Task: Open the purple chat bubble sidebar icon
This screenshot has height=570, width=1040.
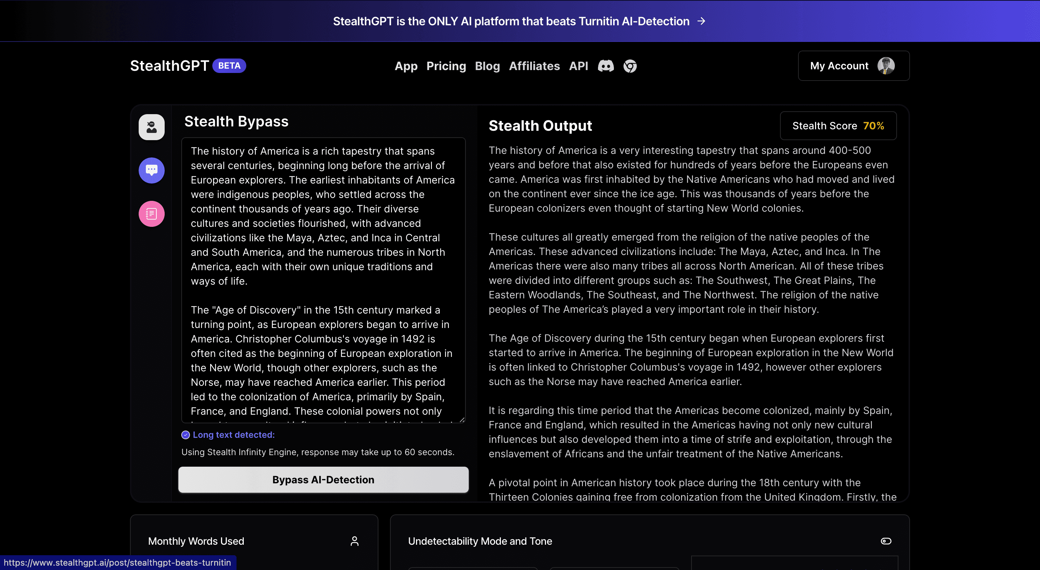Action: pyautogui.click(x=151, y=170)
